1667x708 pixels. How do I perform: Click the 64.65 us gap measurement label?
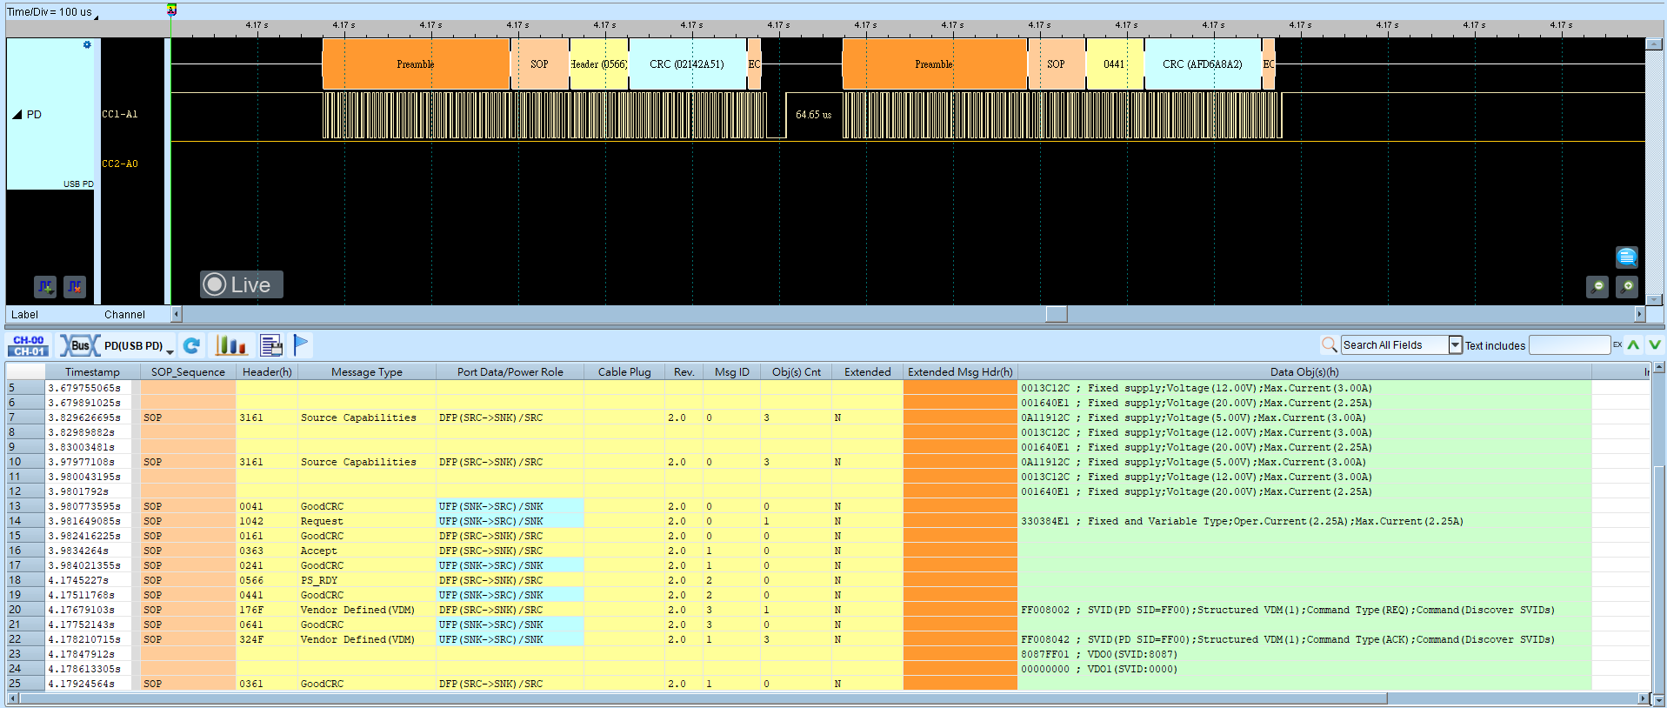point(814,115)
